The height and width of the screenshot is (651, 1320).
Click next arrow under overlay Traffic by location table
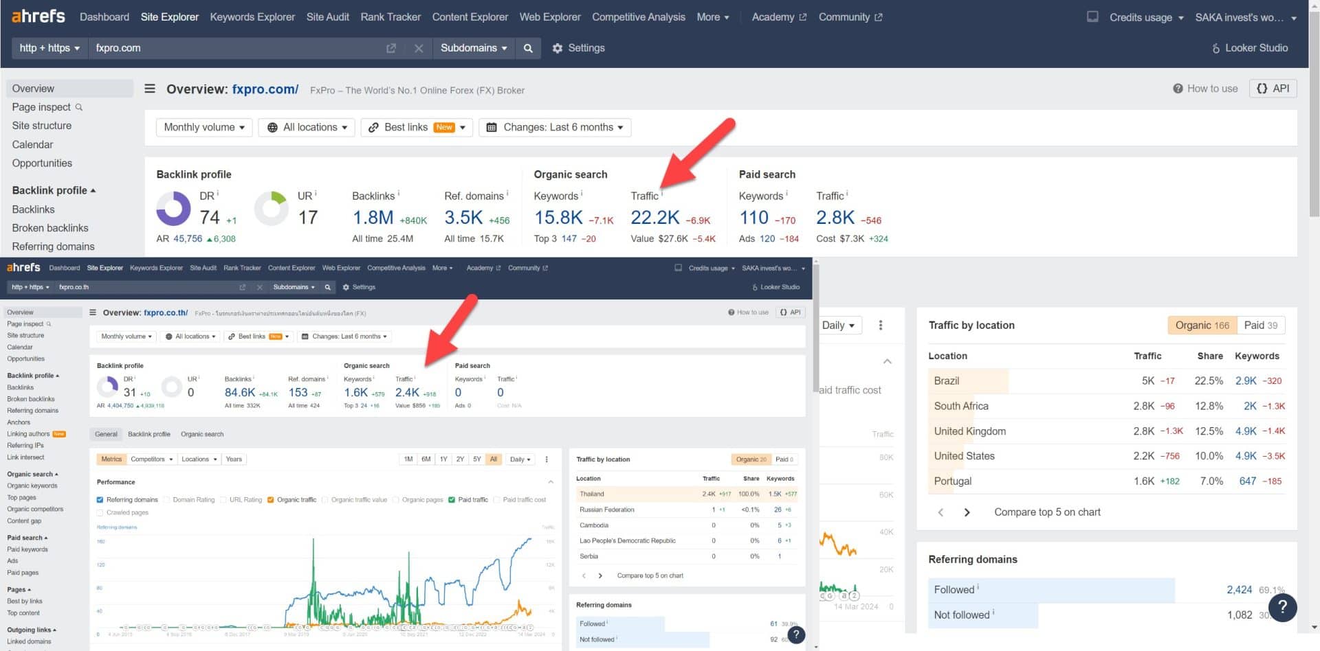600,575
